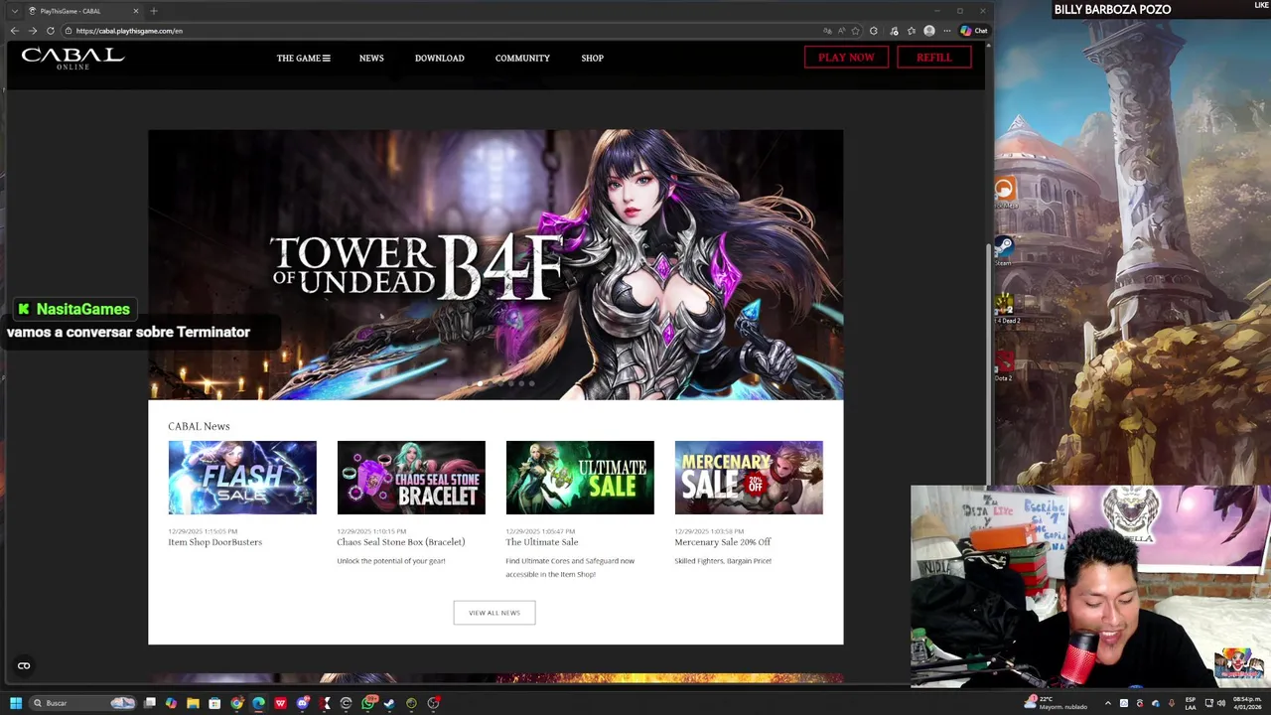Click the REFILL button
1271x715 pixels.
(x=933, y=58)
